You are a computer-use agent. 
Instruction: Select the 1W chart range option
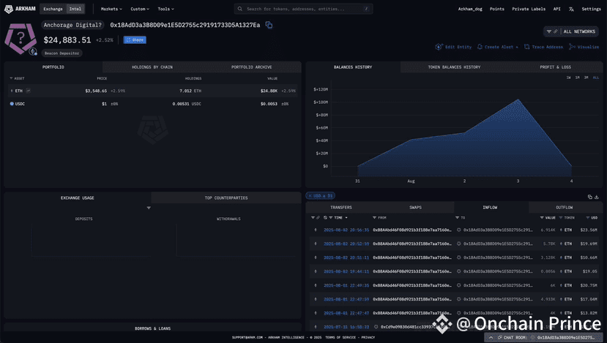[569, 78]
